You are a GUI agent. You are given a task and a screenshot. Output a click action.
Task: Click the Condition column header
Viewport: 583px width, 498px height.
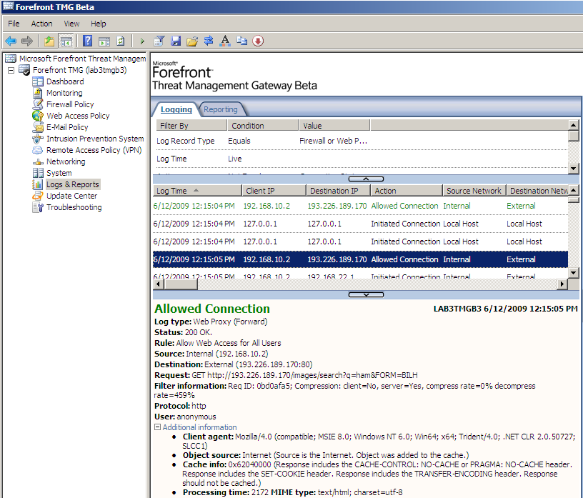(263, 126)
